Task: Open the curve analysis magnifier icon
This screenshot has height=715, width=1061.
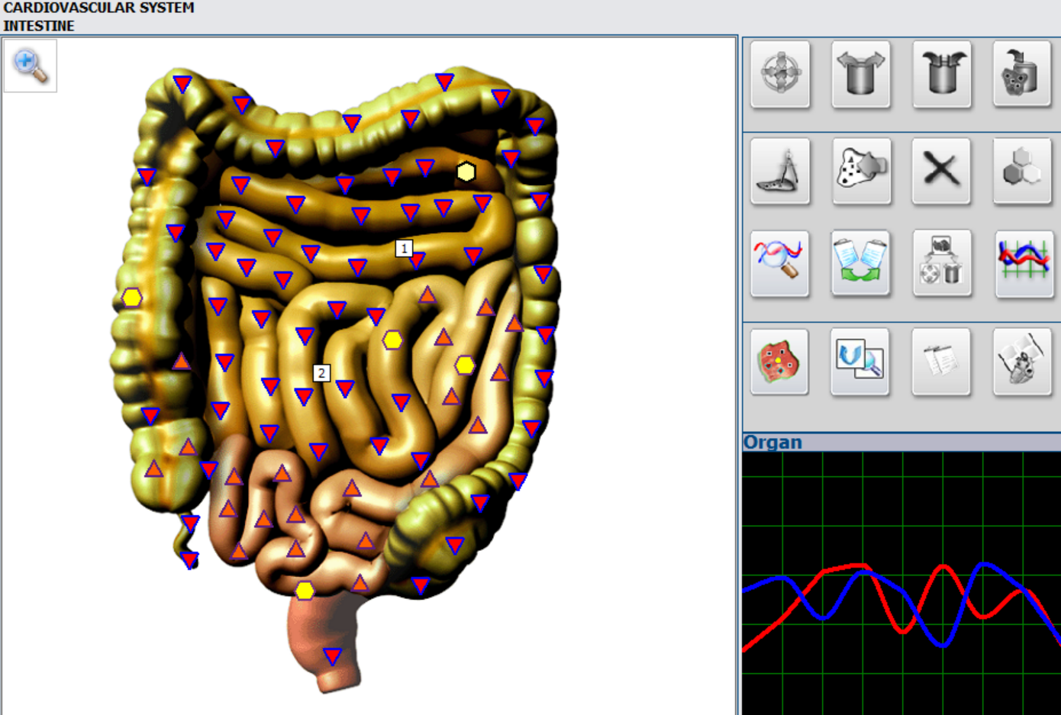Action: coord(780,262)
